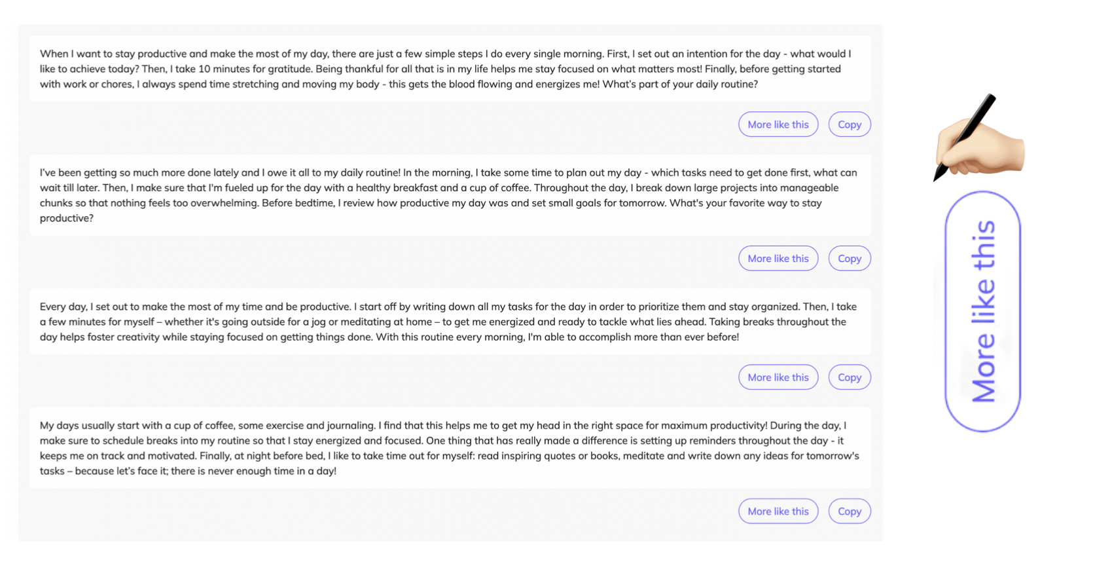Click the writing hand emoji icon

tap(978, 137)
